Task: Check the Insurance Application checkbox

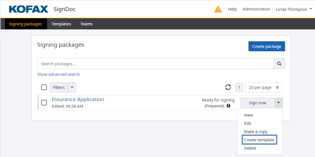Action: click(44, 103)
